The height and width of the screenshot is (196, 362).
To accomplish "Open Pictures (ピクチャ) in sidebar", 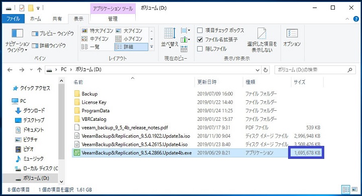I will point(26,139).
